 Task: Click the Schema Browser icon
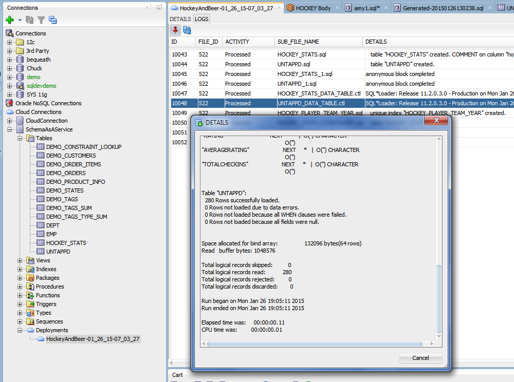click(x=52, y=20)
